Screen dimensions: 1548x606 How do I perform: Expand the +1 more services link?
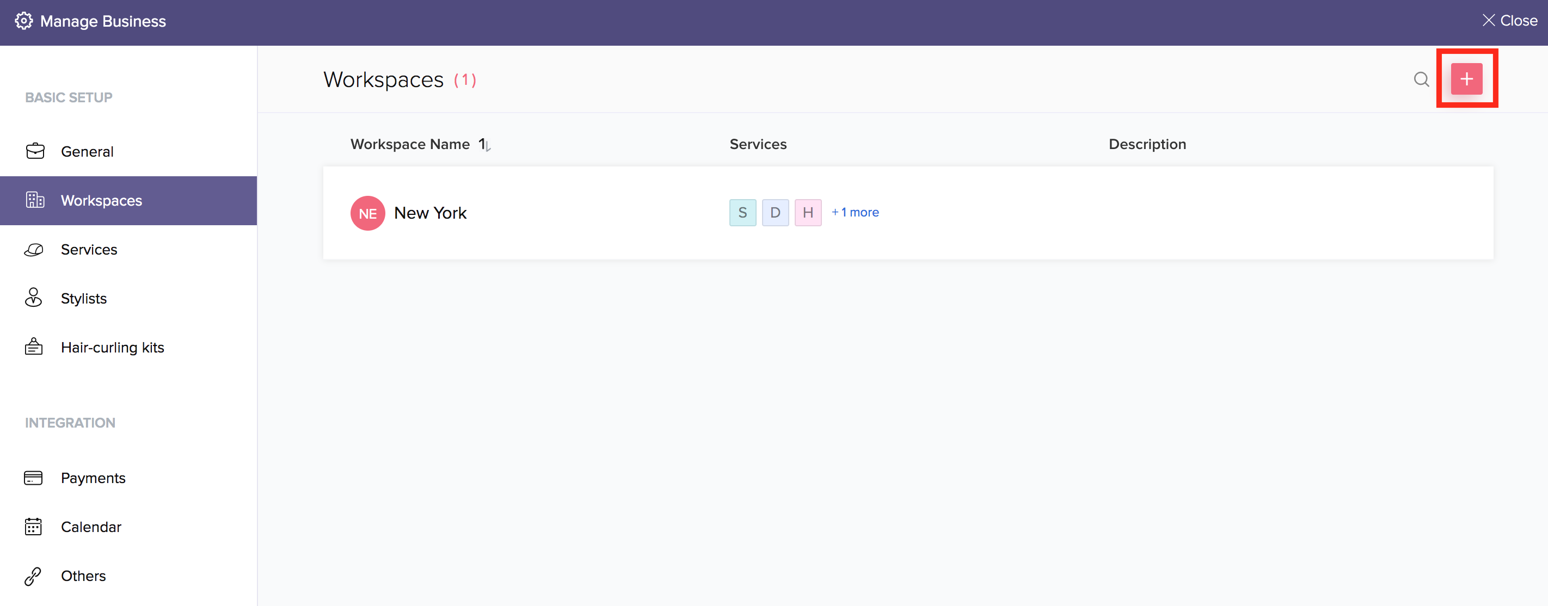855,213
